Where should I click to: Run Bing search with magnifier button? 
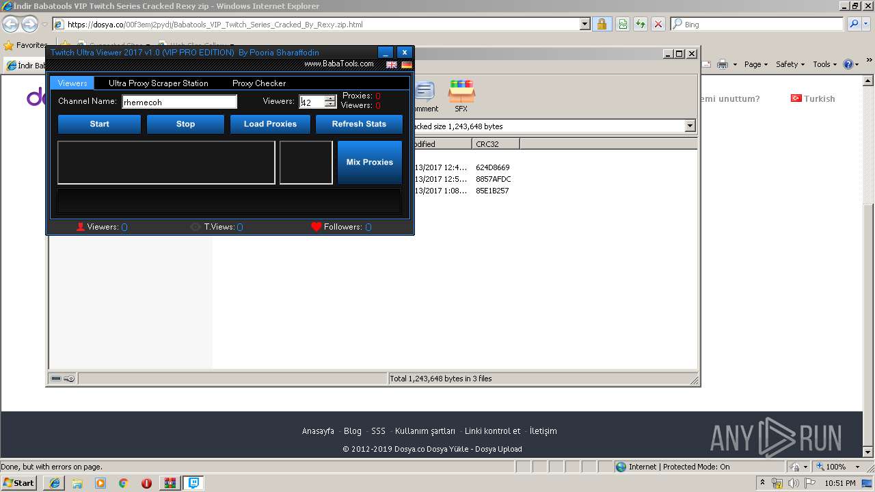[852, 24]
